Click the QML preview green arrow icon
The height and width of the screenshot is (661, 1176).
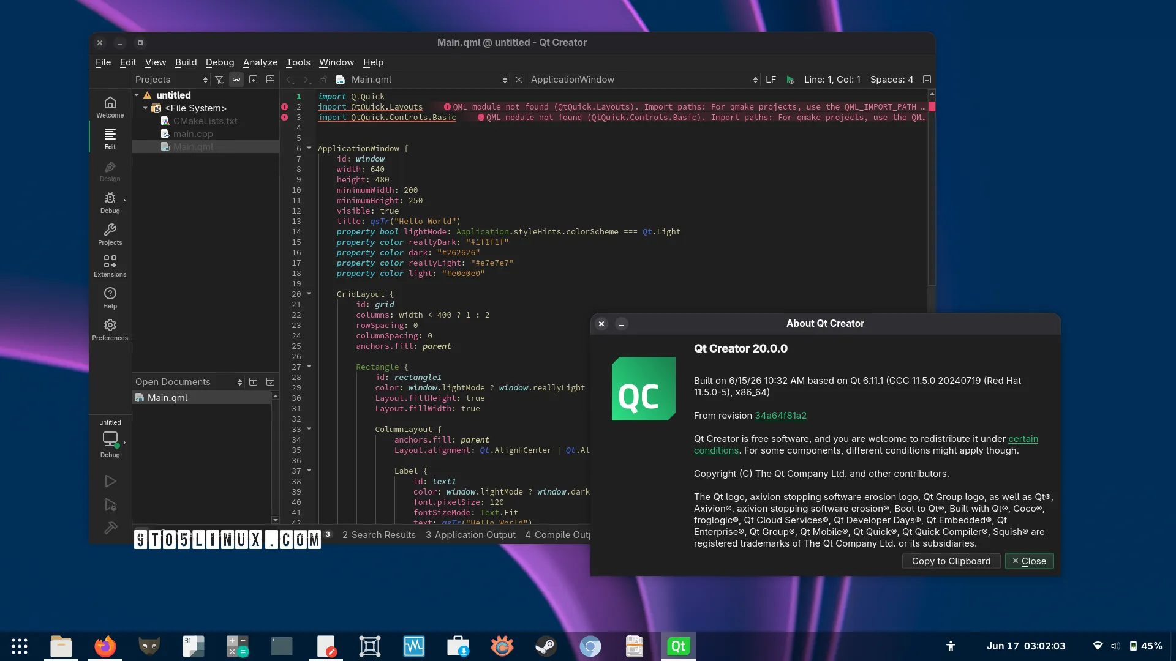(x=790, y=80)
